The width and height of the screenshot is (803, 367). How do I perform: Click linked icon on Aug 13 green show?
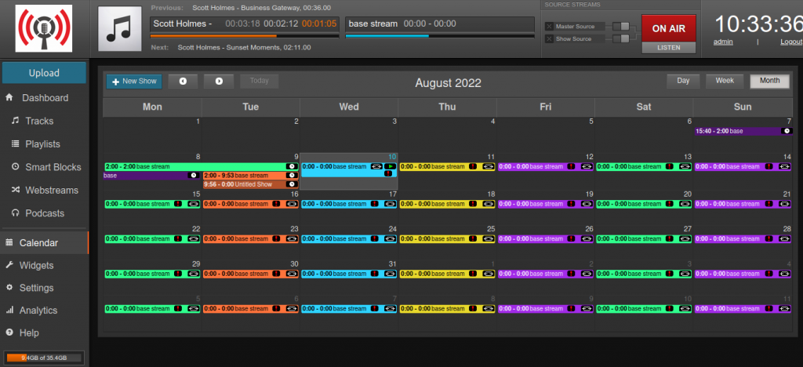point(685,166)
